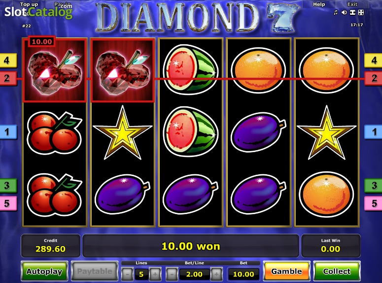
Task: Decrease the number of Lines
Action: click(127, 274)
